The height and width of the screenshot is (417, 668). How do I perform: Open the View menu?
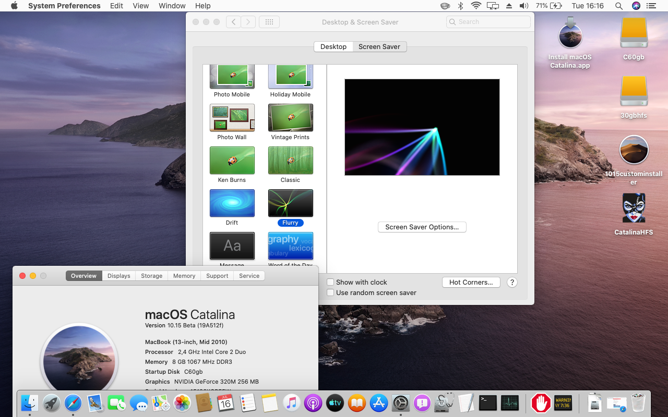pos(141,6)
